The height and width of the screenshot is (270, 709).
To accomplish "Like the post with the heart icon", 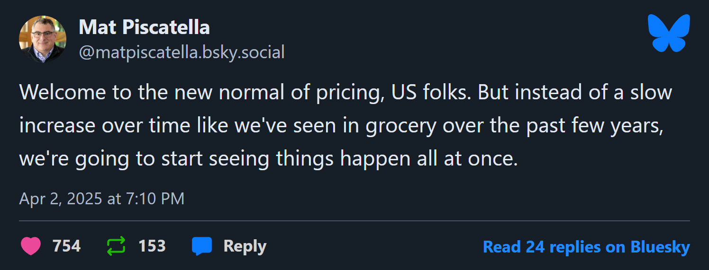I will 31,246.
